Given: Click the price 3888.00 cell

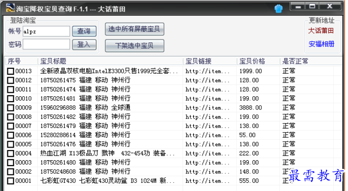Looking at the screenshot, I should click(251, 108).
